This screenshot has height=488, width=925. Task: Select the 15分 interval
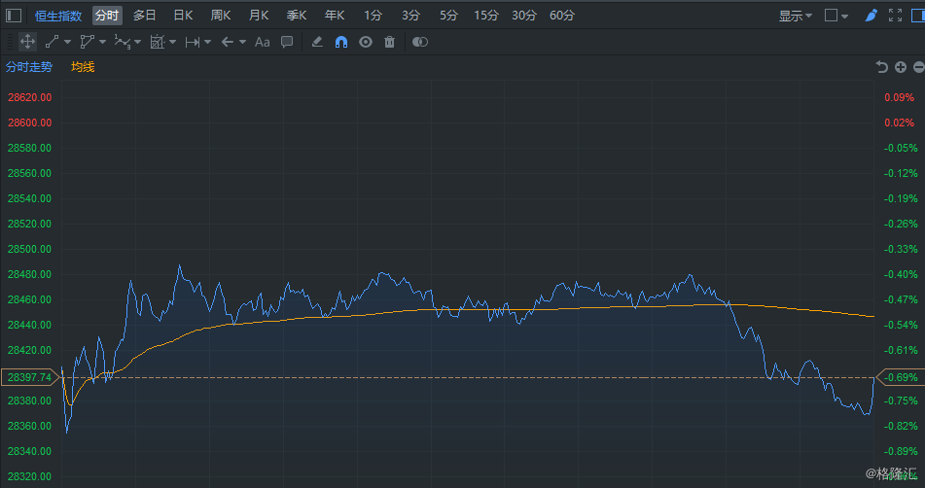click(486, 16)
